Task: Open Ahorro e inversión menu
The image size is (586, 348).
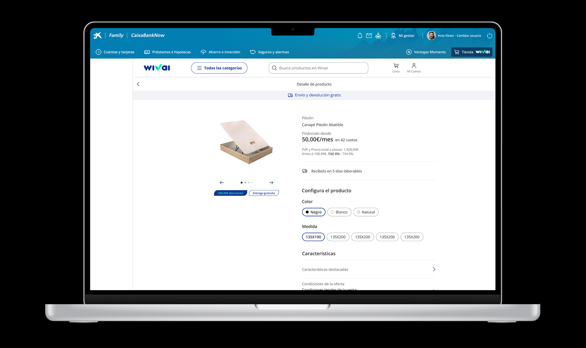Action: coord(220,52)
